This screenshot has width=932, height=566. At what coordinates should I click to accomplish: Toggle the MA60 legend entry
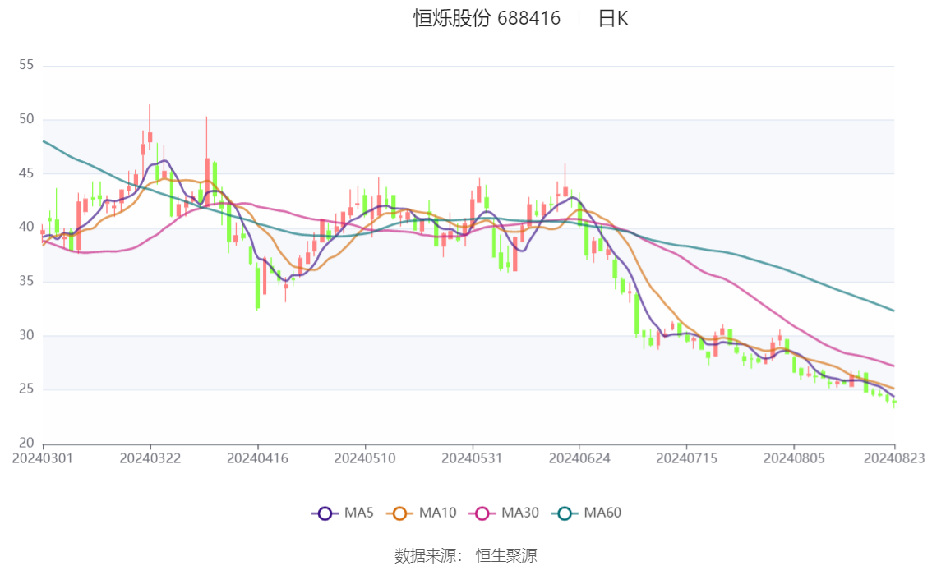587,513
